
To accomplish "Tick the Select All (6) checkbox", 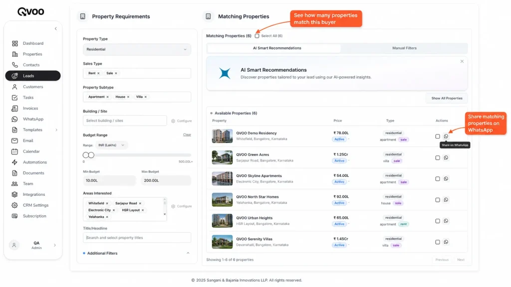I will 257,36.
